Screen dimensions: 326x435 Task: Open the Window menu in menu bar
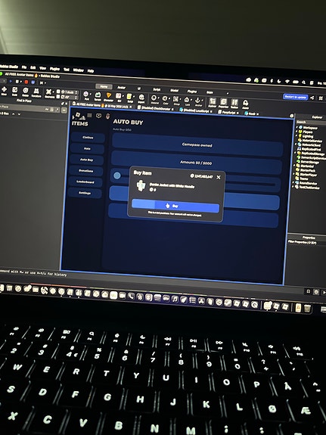click(x=78, y=70)
